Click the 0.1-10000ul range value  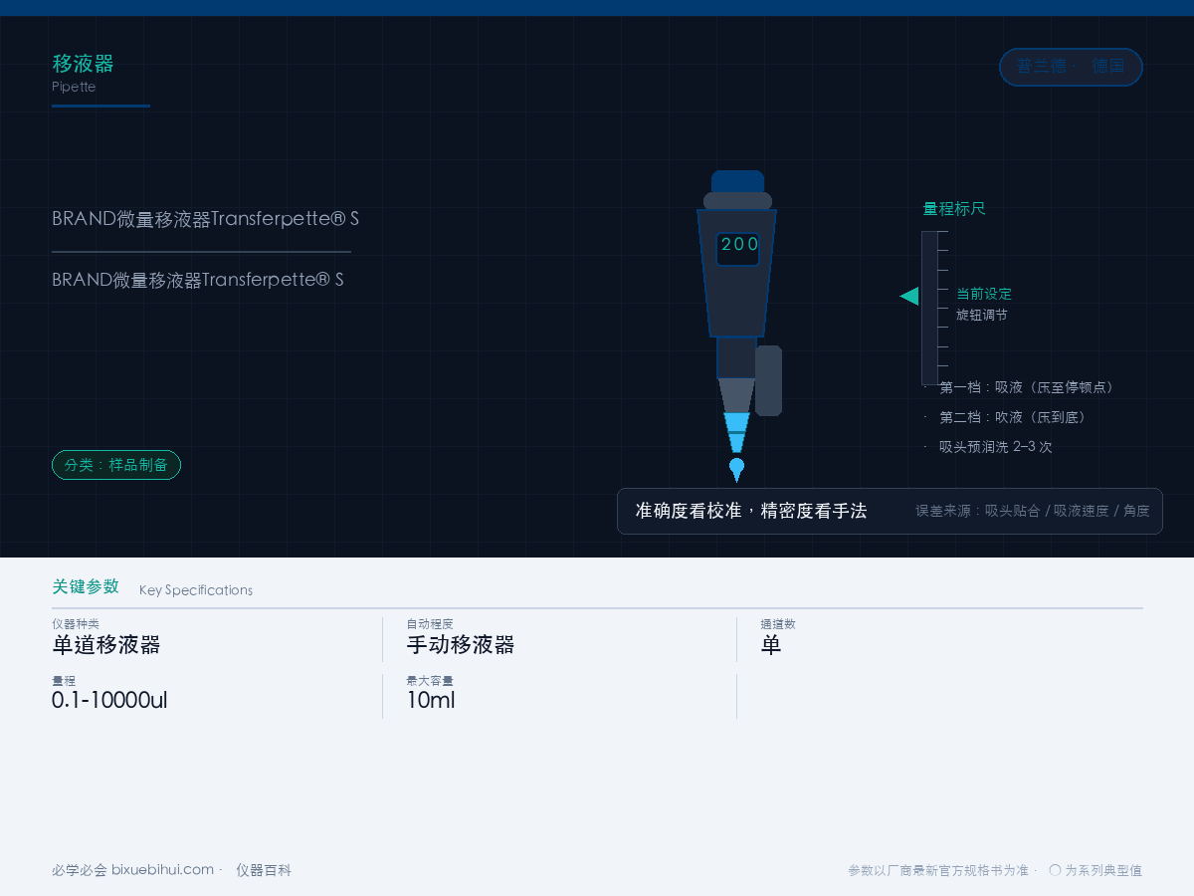pyautogui.click(x=109, y=700)
